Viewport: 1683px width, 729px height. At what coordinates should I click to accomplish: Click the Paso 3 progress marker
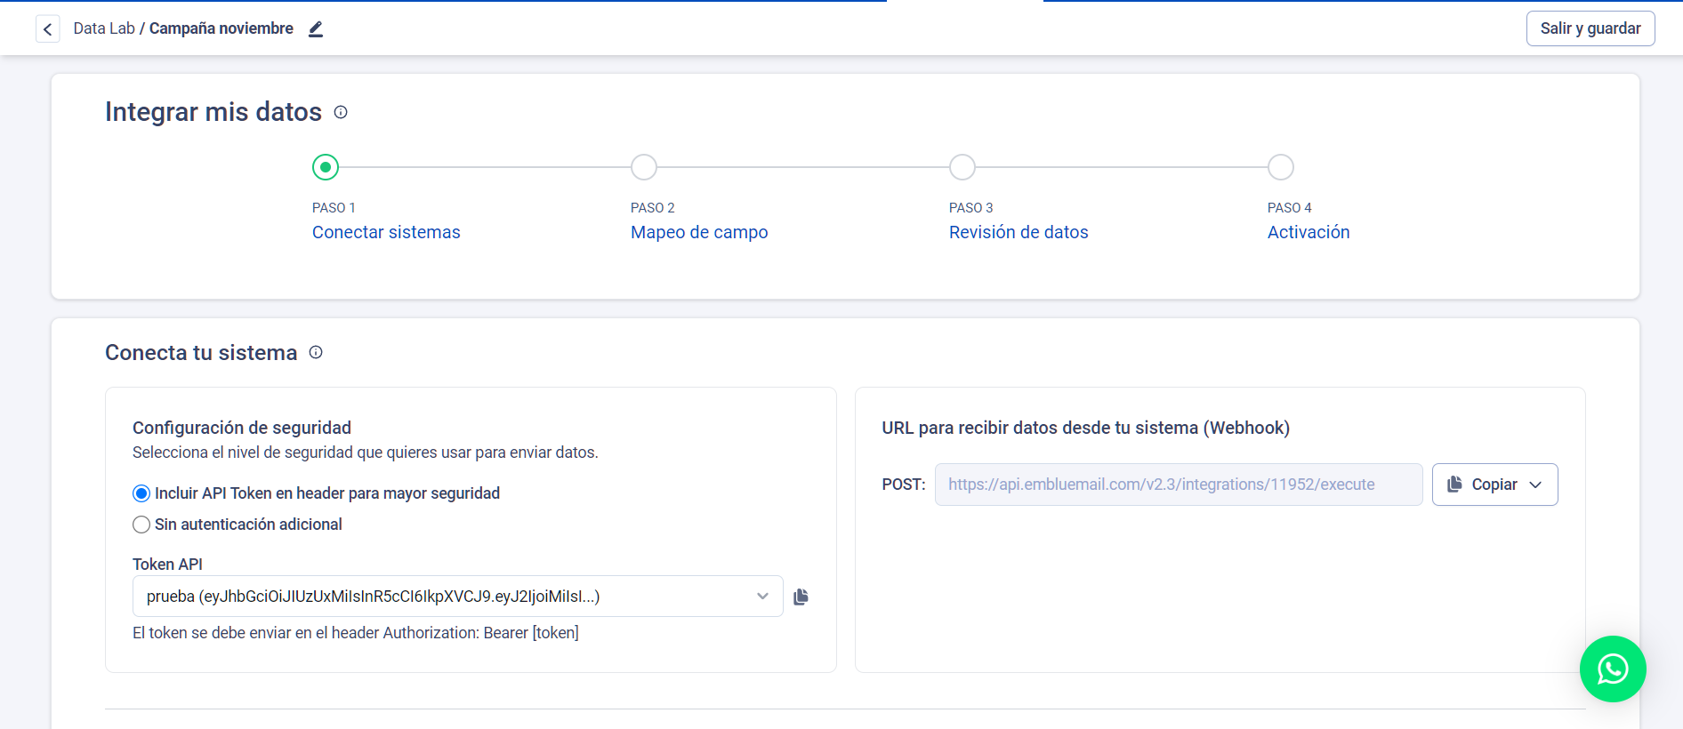coord(962,167)
